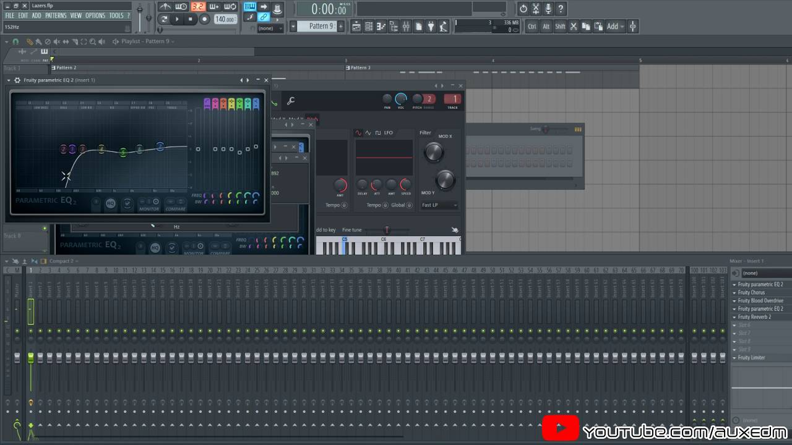Click the transport Stop button
The image size is (792, 445).
tap(191, 19)
